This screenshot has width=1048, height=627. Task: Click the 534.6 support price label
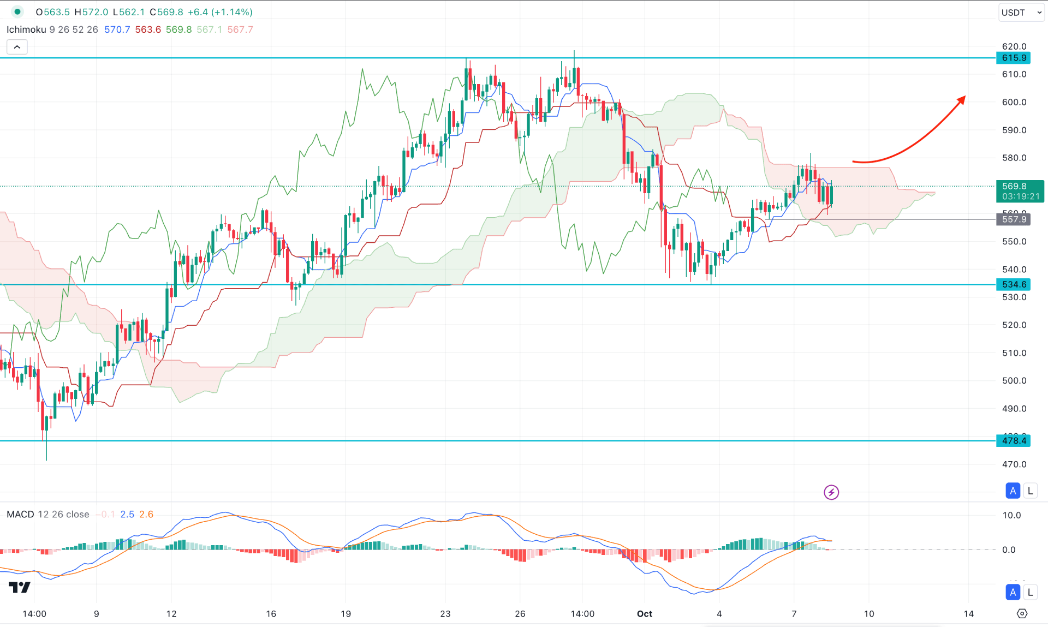click(1014, 284)
